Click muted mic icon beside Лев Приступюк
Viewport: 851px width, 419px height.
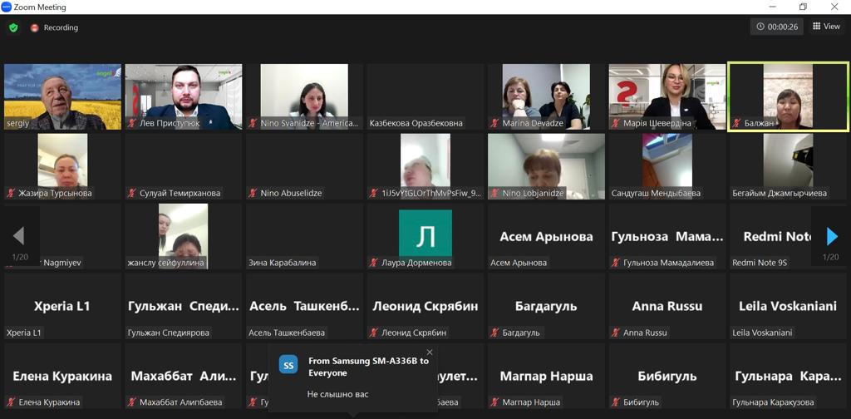(132, 123)
